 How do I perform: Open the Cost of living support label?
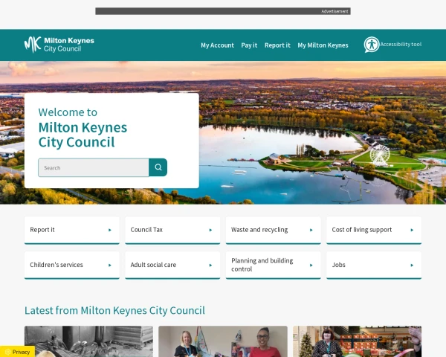coord(362,230)
